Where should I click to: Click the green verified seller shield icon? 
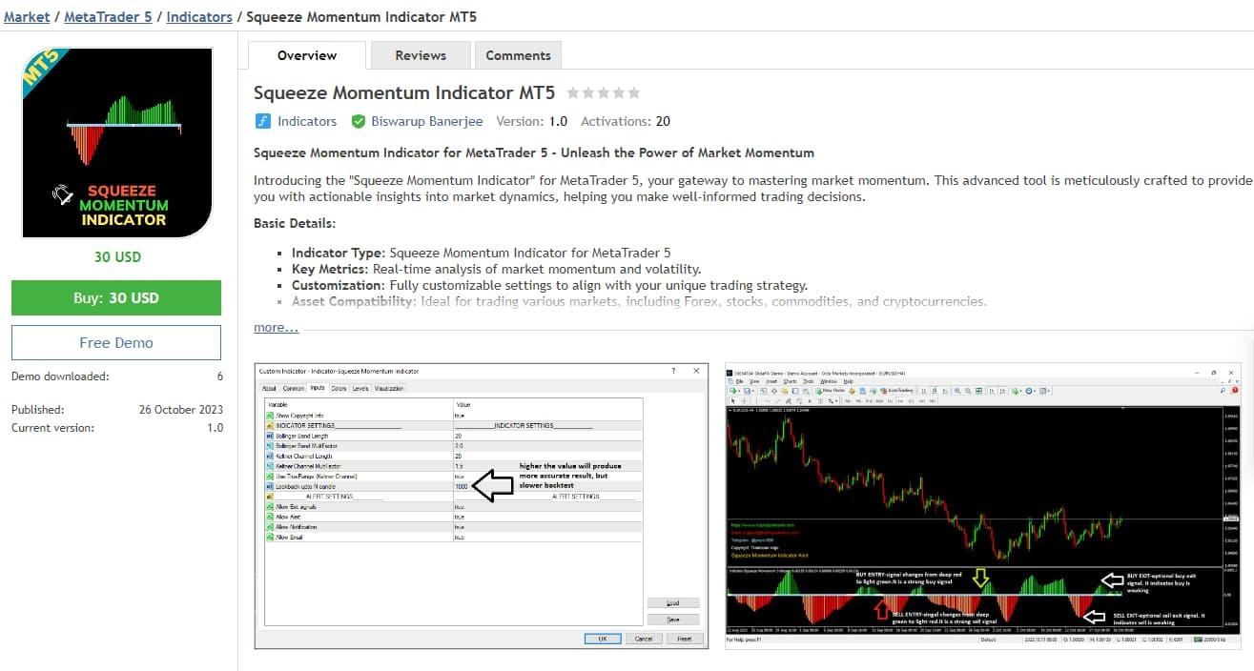(x=359, y=121)
